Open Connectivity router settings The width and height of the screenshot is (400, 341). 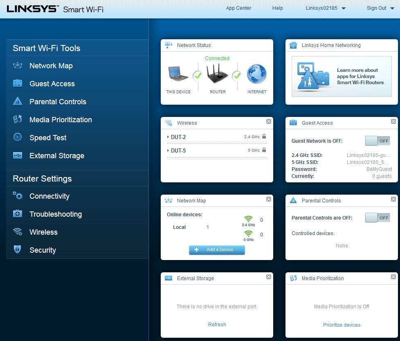(49, 196)
